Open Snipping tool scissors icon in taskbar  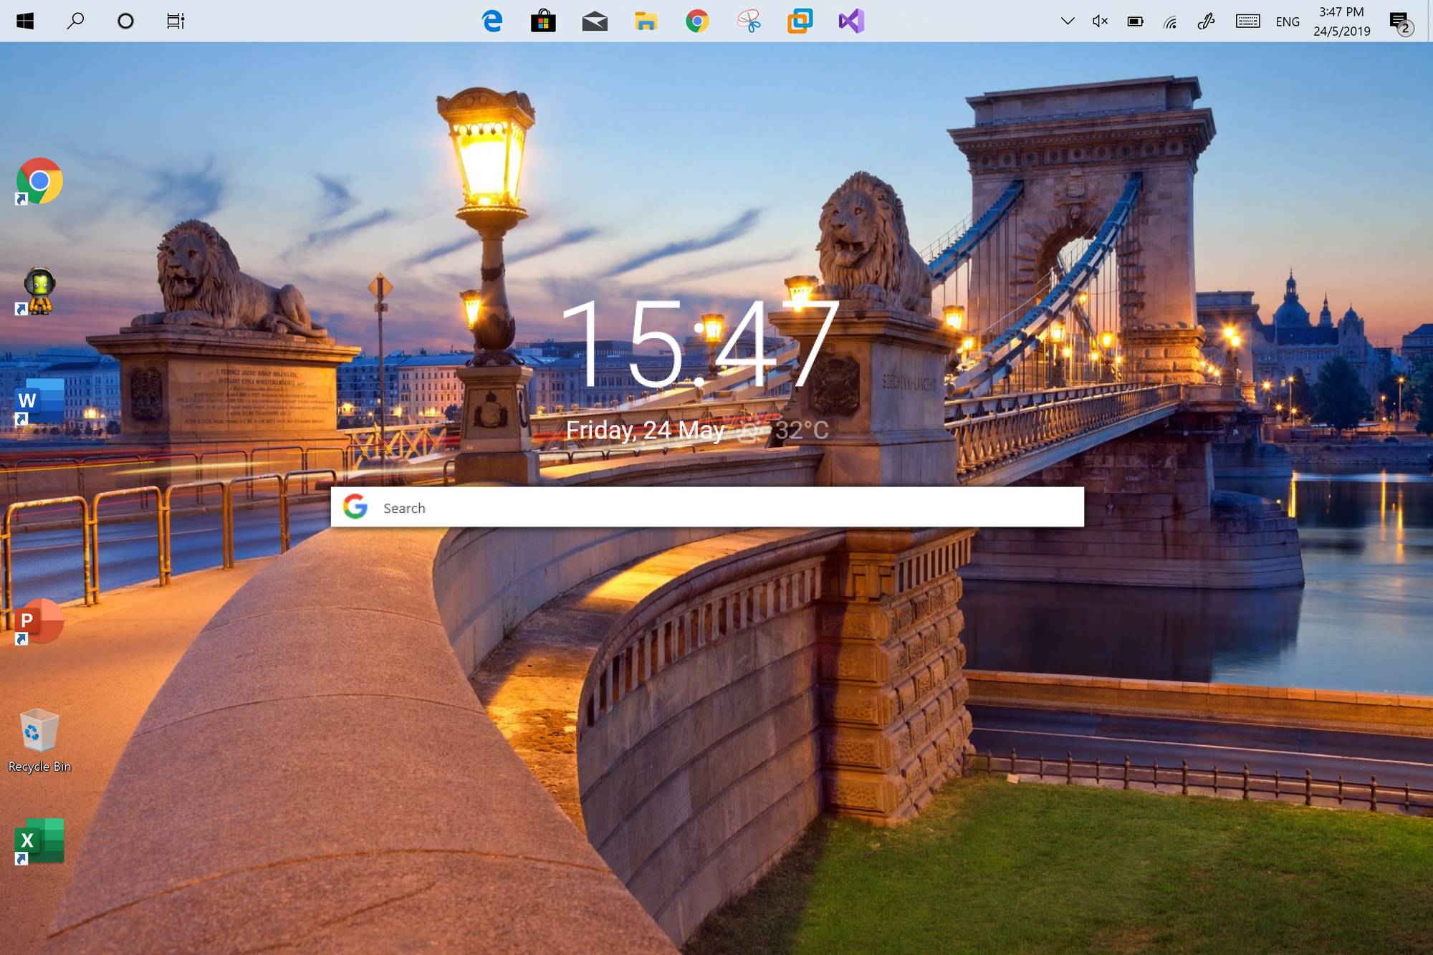[x=749, y=21]
